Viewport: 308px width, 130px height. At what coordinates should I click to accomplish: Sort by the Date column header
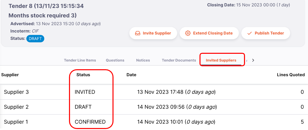click(x=131, y=75)
